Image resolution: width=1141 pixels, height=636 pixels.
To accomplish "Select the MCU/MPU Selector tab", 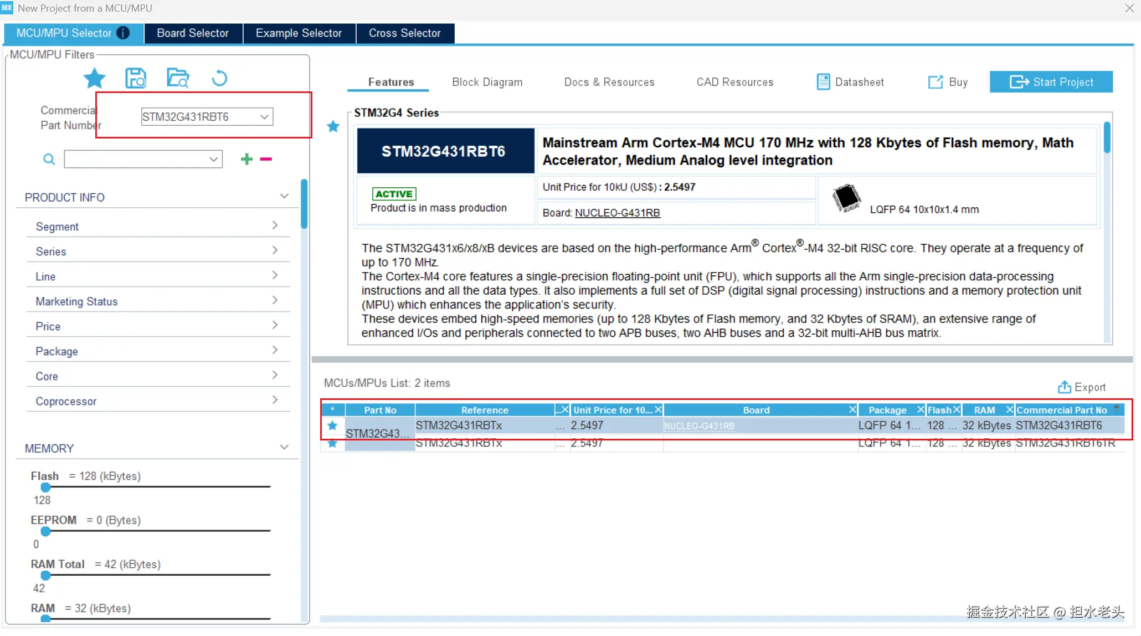I will click(73, 33).
